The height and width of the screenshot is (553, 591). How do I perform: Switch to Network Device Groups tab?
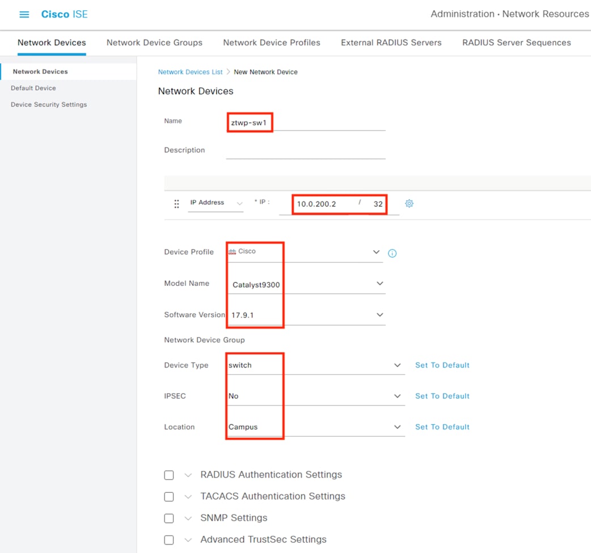(x=154, y=43)
